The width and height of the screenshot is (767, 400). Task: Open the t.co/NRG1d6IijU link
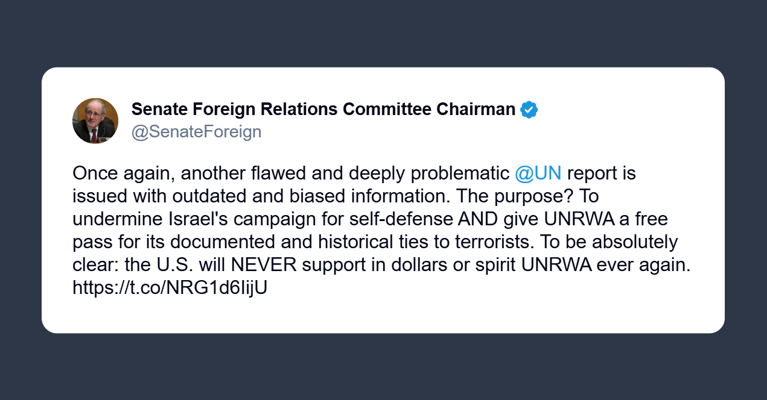tap(170, 288)
